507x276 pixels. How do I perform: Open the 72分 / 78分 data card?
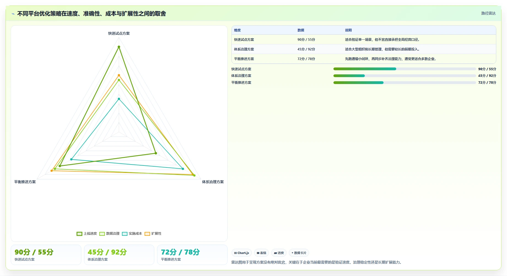tap(192, 255)
